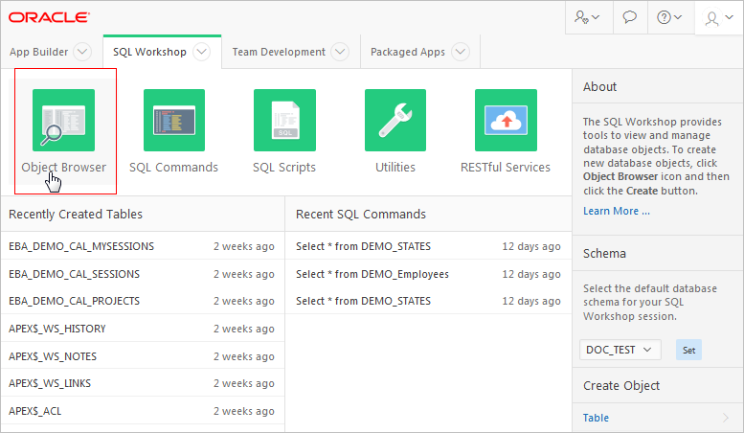Follow the Learn More link

coord(616,211)
